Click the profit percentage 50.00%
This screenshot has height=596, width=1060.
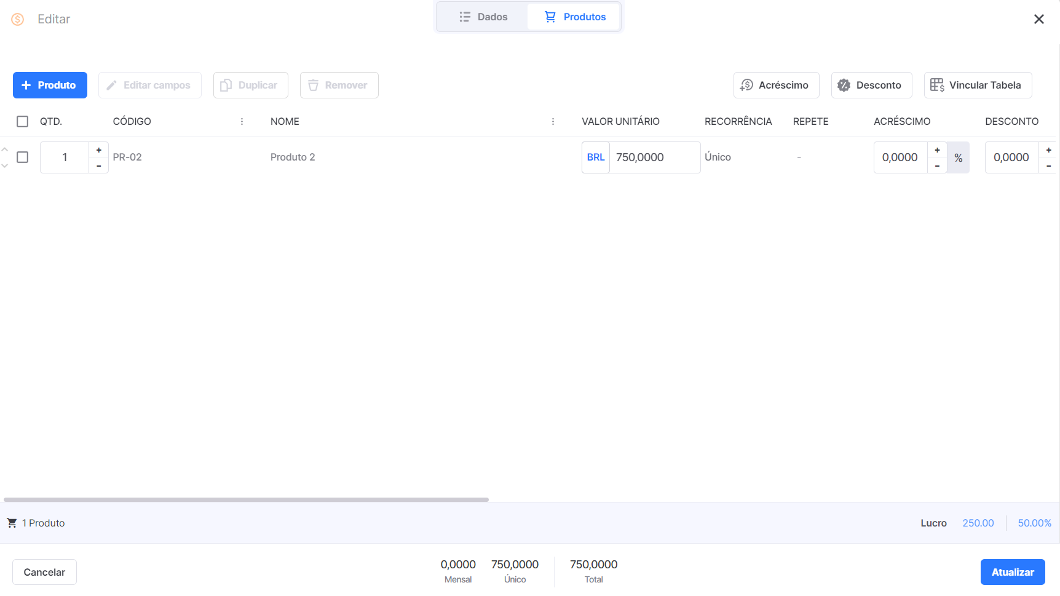point(1035,523)
